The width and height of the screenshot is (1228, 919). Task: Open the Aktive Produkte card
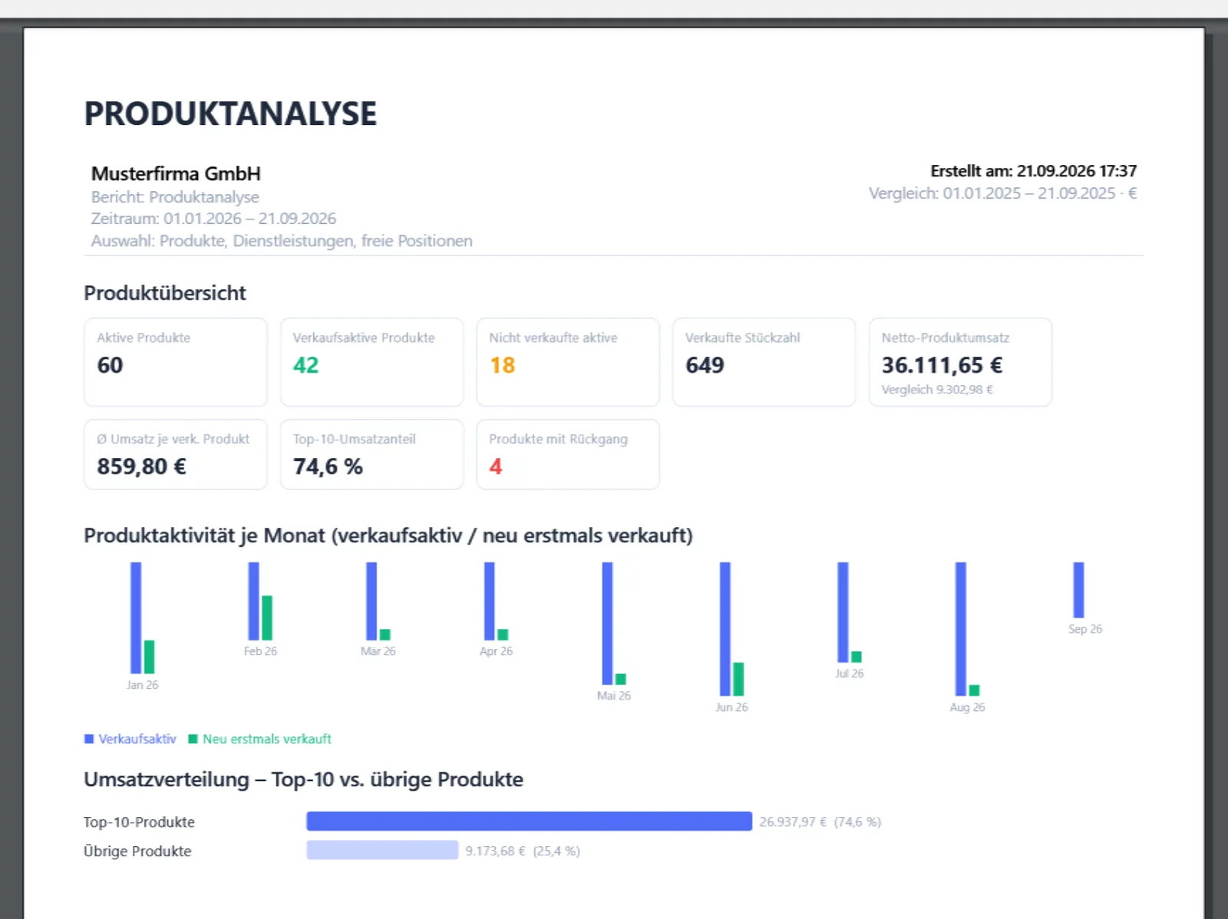(176, 362)
